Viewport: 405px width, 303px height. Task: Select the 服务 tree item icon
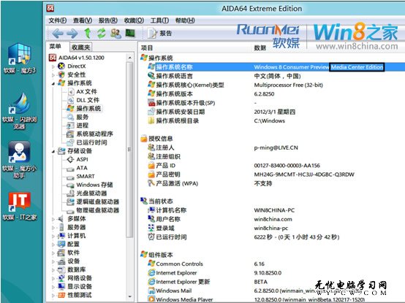70,117
